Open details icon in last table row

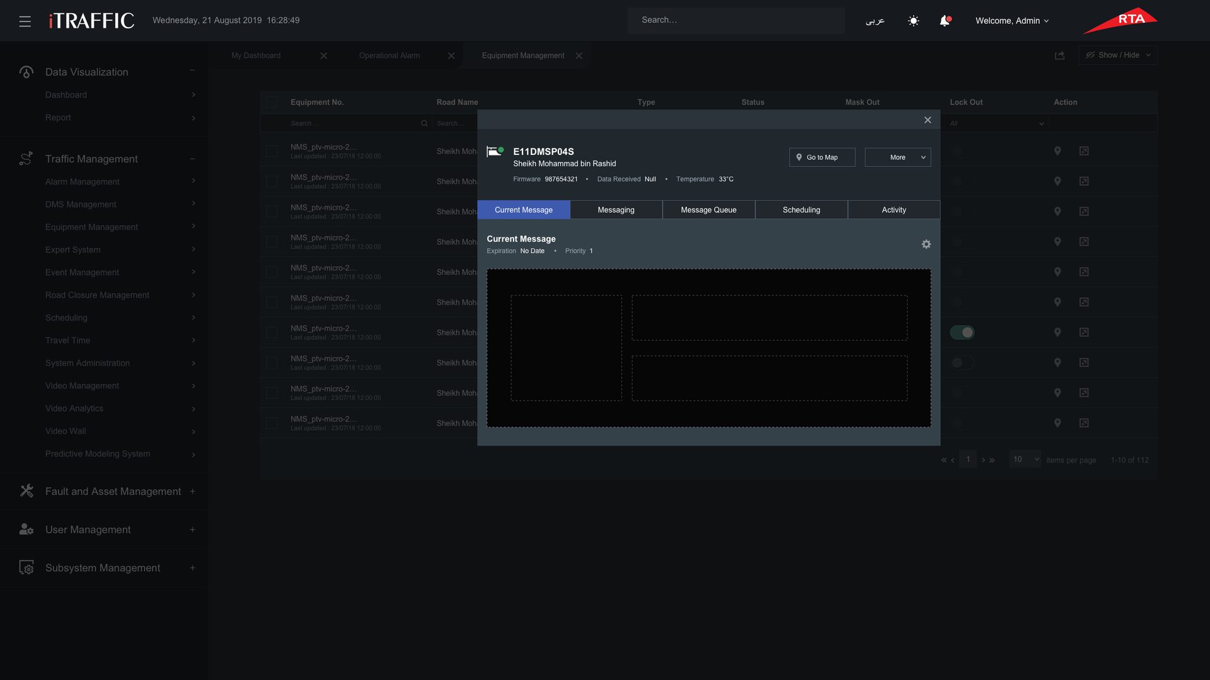(1084, 423)
